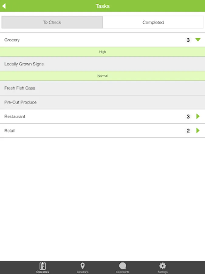
Task: Open the Fresh Fish Case task
Action: coord(20,88)
